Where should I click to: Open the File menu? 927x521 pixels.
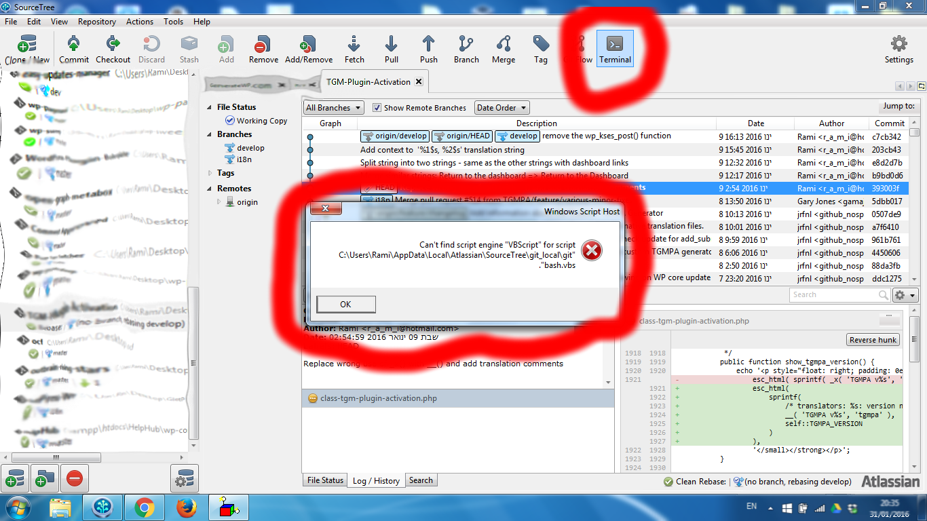point(11,21)
